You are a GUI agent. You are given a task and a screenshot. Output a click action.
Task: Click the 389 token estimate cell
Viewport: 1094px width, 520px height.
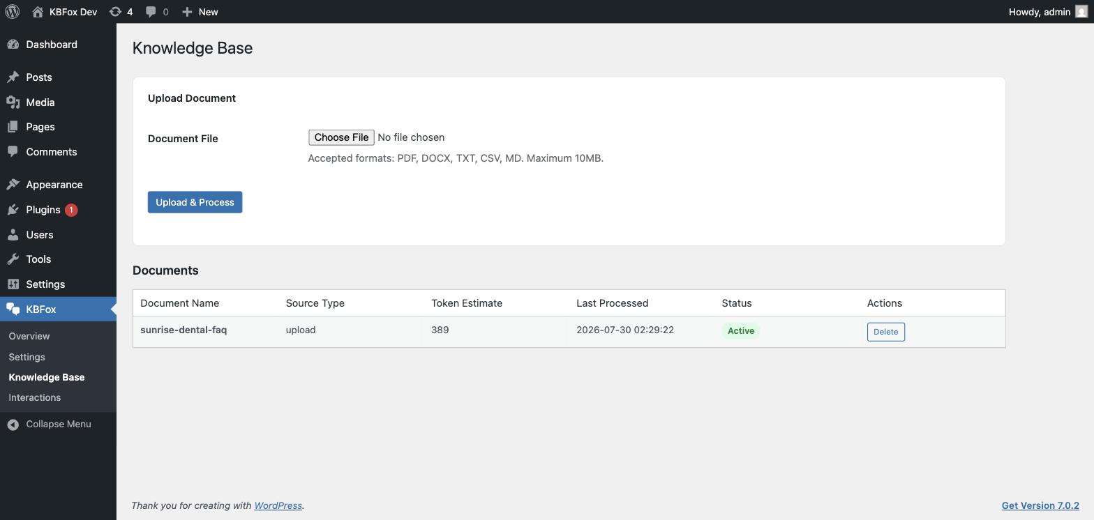(440, 330)
